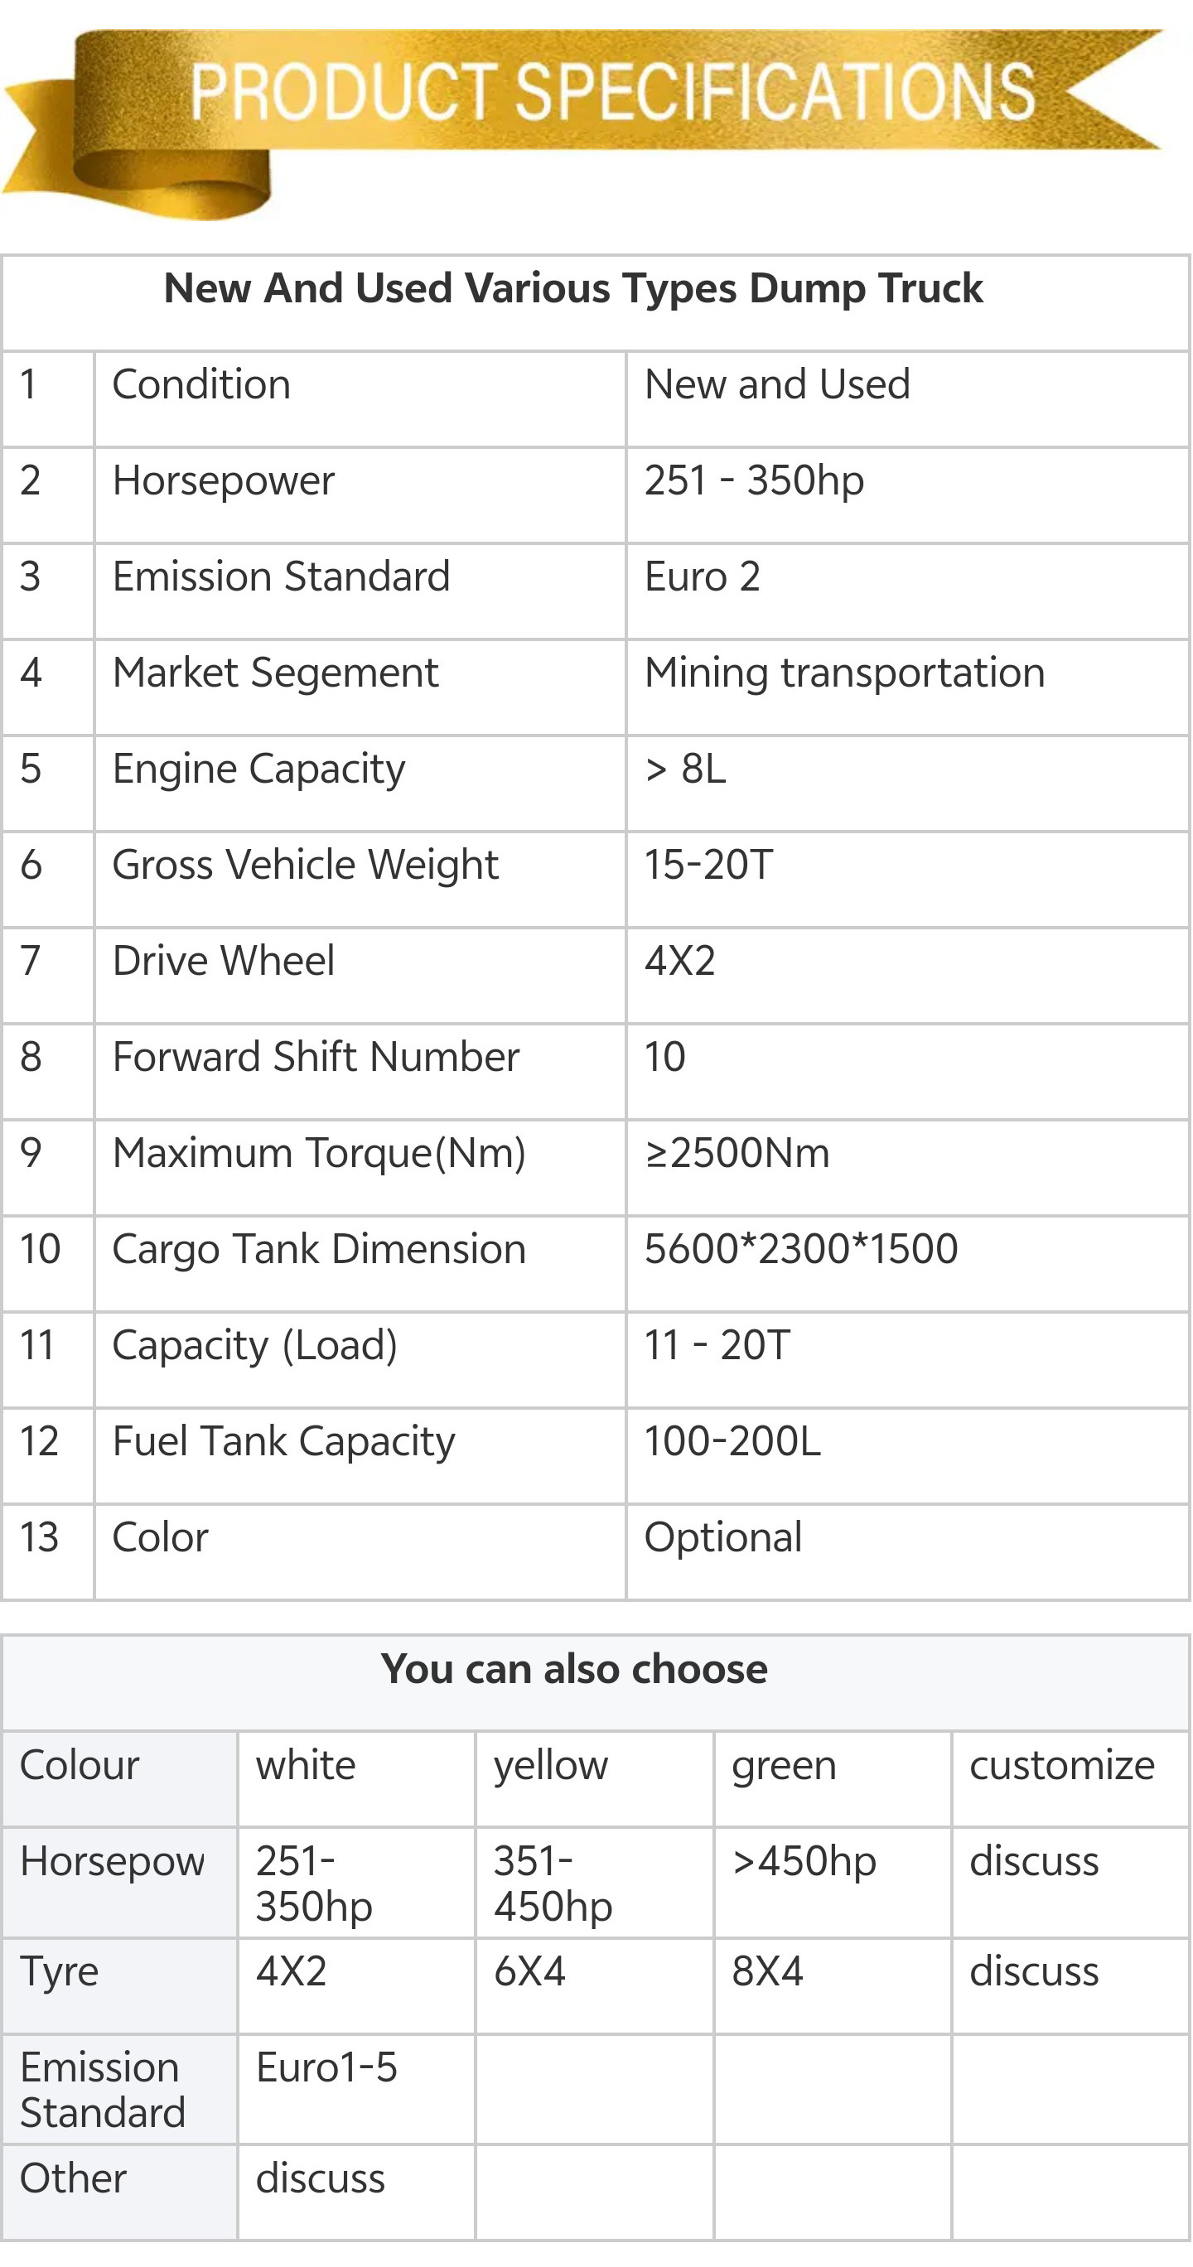Viewport: 1193px width, 2267px height.
Task: Choose the 8X4 tyre option
Action: pyautogui.click(x=767, y=1971)
